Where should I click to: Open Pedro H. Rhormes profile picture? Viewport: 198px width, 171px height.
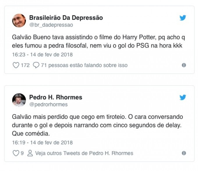pyautogui.click(x=19, y=100)
